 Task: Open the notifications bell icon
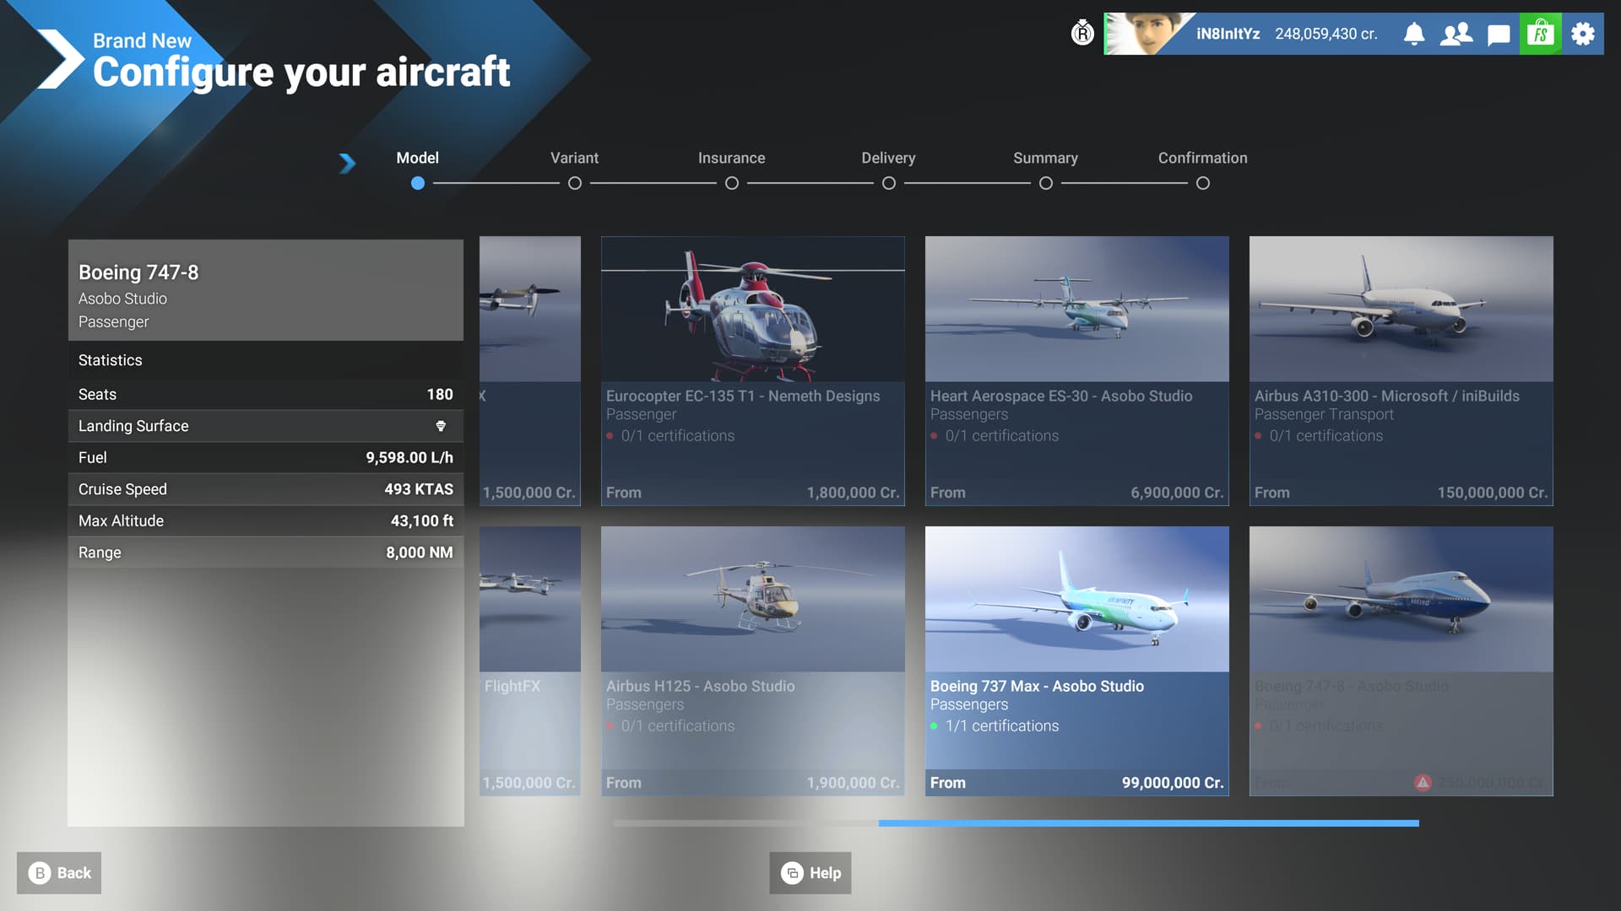click(1414, 34)
